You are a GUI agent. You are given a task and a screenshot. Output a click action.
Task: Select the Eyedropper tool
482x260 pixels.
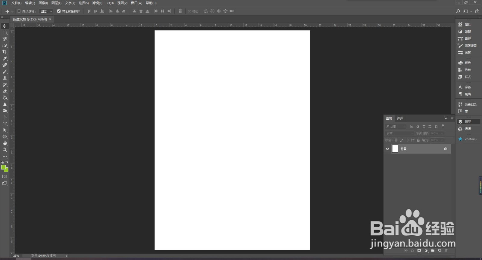[5, 59]
